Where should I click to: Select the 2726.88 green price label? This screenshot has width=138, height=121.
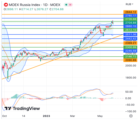point(130,19)
